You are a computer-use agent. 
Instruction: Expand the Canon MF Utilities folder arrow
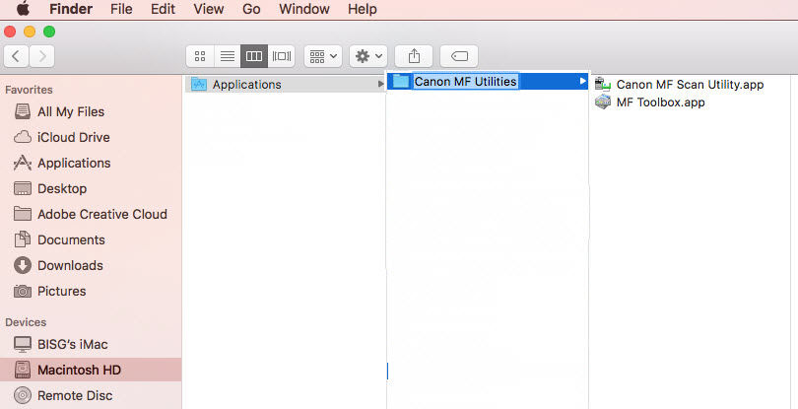tap(582, 81)
